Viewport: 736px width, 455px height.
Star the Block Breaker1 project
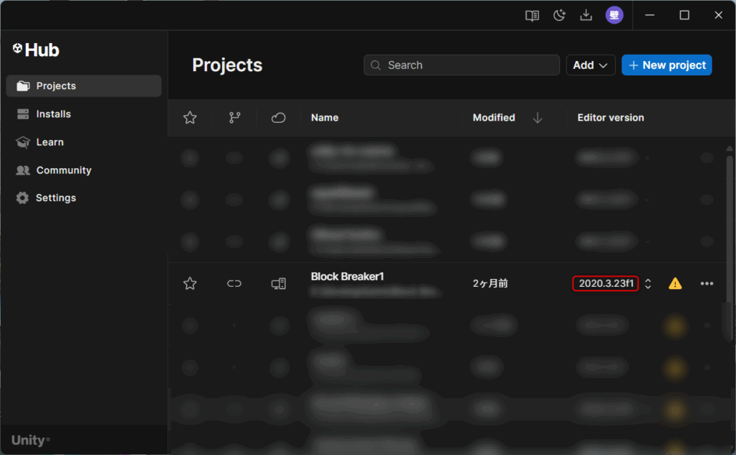(x=190, y=284)
